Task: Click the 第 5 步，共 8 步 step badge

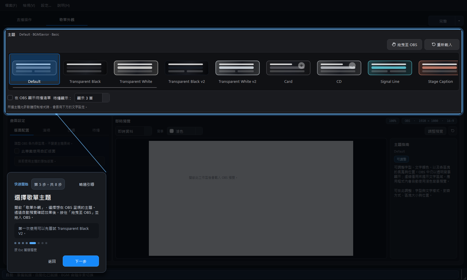Action: click(x=48, y=184)
